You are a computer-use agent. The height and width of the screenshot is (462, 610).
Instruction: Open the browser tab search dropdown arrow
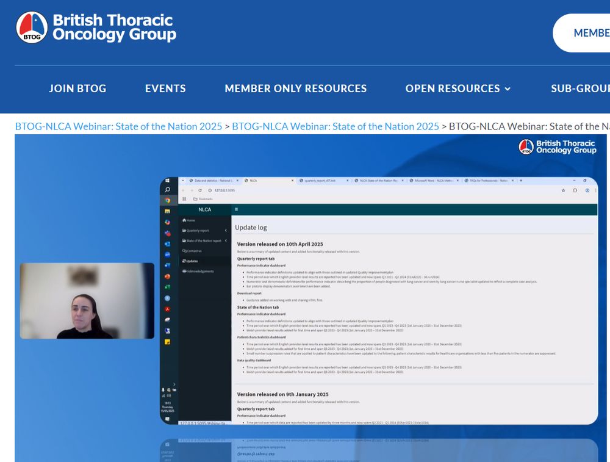[x=184, y=181]
